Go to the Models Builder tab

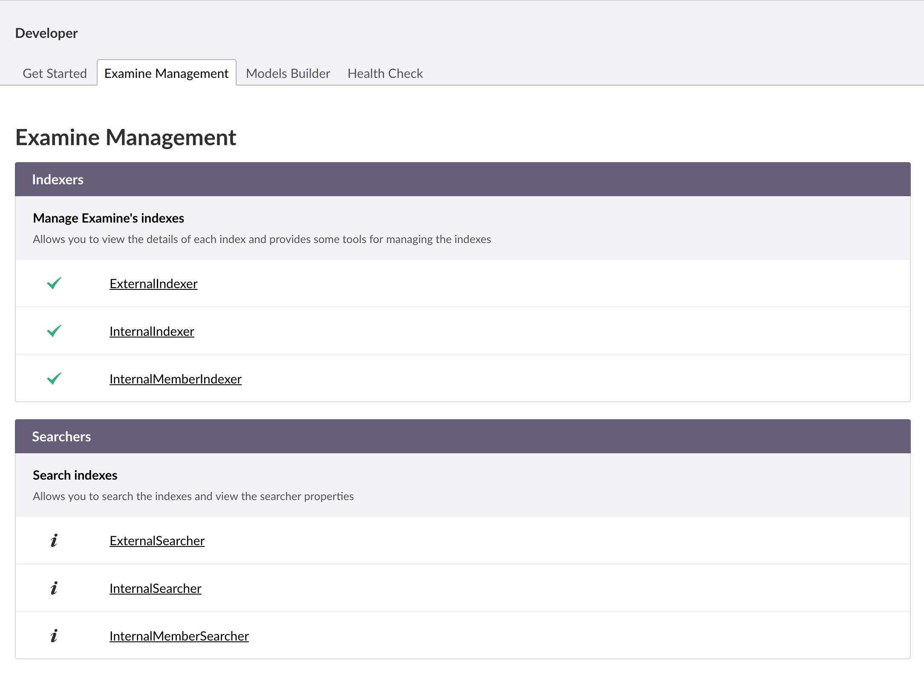[x=288, y=73]
